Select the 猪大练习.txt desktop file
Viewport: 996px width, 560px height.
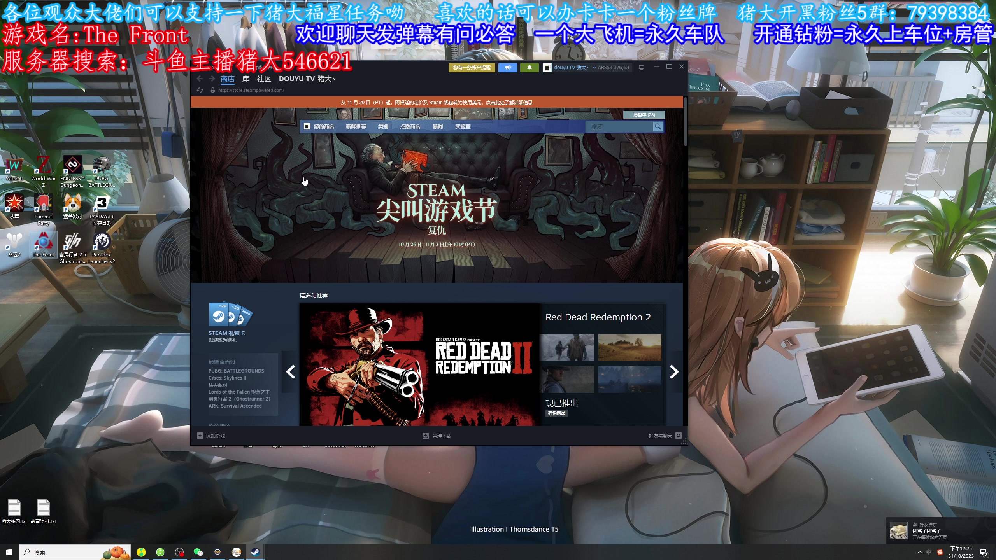click(x=14, y=511)
